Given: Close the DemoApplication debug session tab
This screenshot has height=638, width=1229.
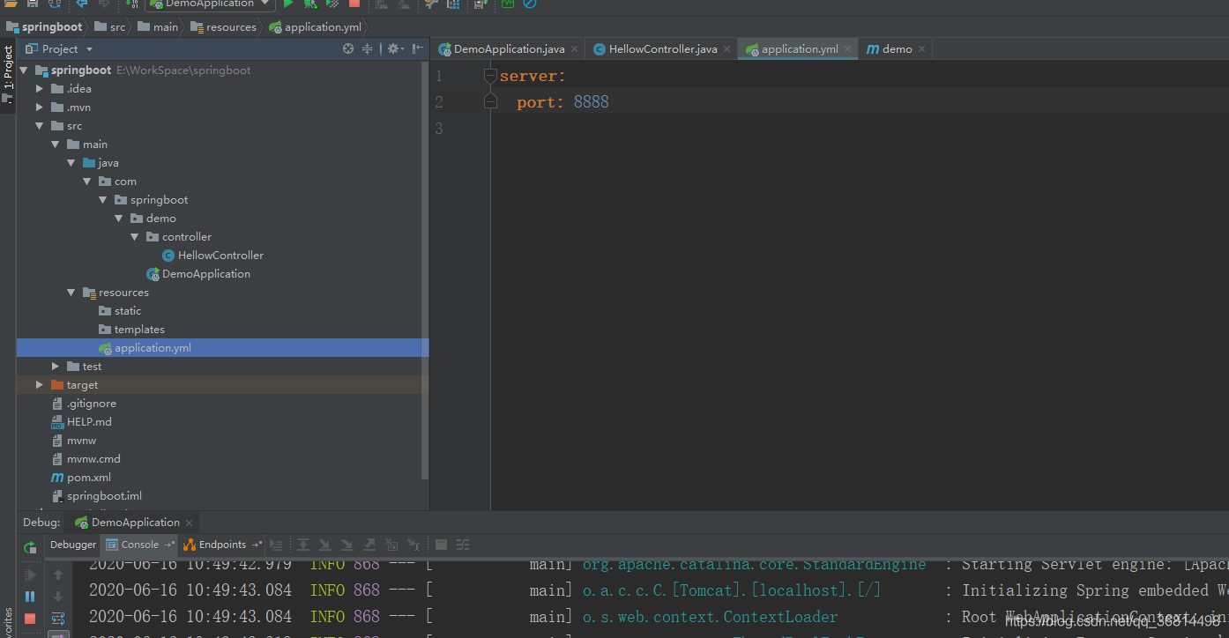Looking at the screenshot, I should (189, 523).
